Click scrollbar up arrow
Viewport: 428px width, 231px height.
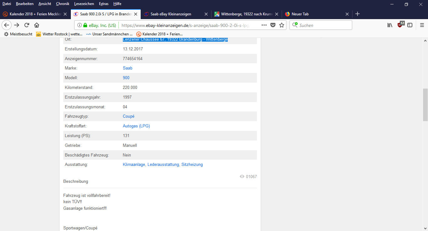click(425, 41)
